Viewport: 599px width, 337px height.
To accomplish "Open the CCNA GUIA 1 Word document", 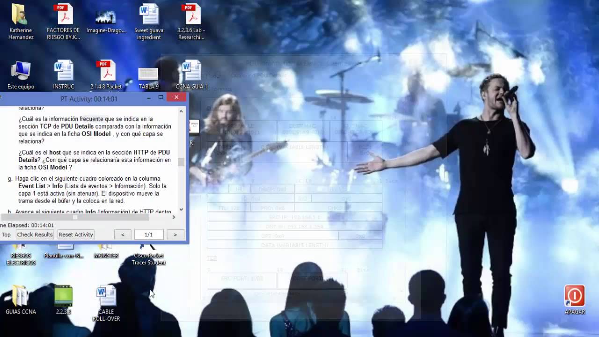I will point(191,75).
